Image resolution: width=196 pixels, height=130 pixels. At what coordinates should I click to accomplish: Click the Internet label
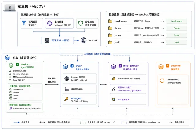pyautogui.click(x=93, y=40)
